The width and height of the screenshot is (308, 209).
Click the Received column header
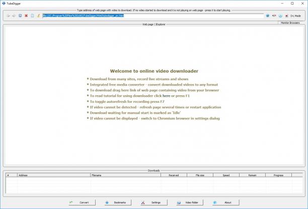point(174,175)
